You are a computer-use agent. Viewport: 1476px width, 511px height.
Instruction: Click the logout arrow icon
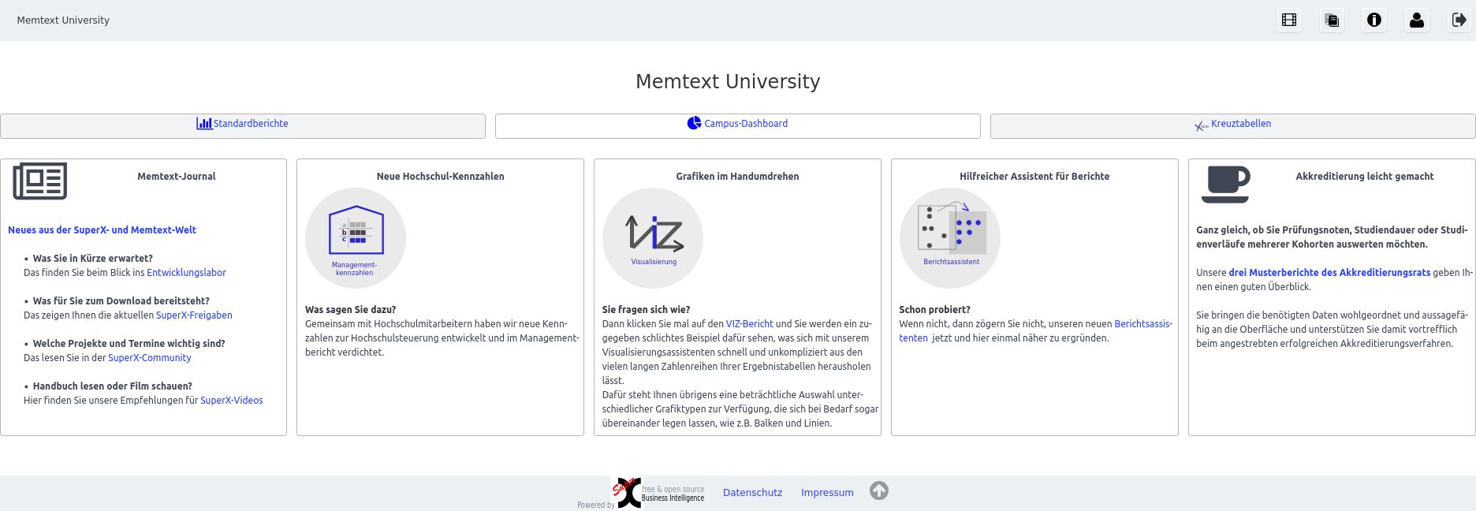coord(1459,21)
